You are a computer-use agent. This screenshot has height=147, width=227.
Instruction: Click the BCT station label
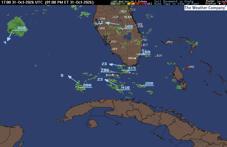[x=145, y=45]
